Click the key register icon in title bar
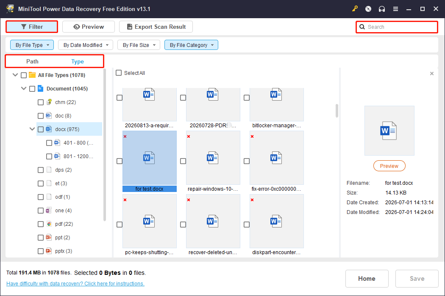445x296 pixels. coord(355,9)
